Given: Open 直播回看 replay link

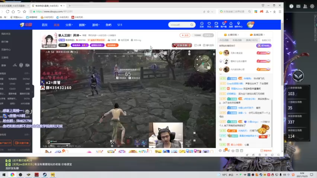Looking at the screenshot, I should pyautogui.click(x=257, y=35).
